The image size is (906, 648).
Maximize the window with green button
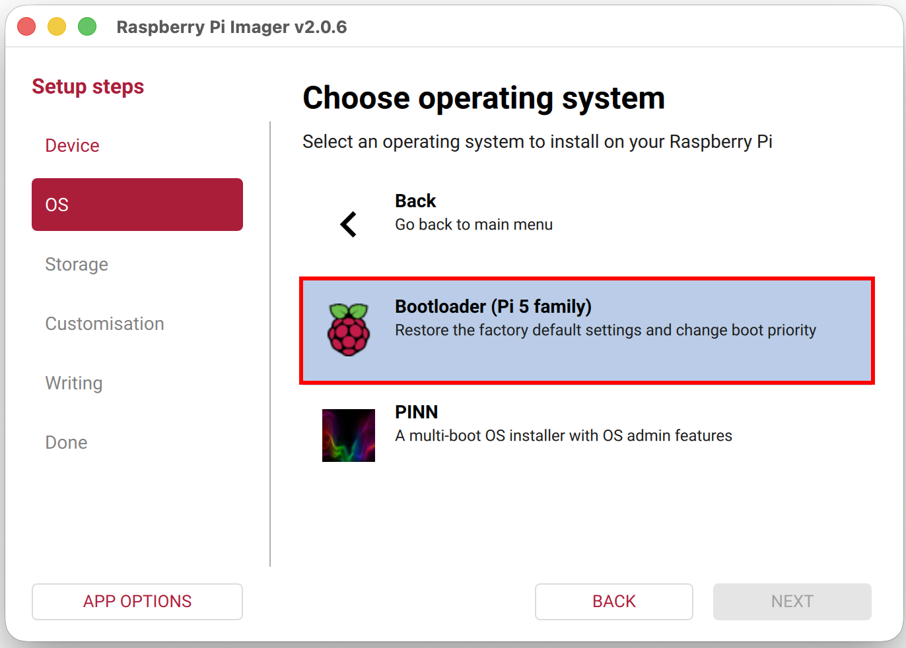click(x=87, y=27)
